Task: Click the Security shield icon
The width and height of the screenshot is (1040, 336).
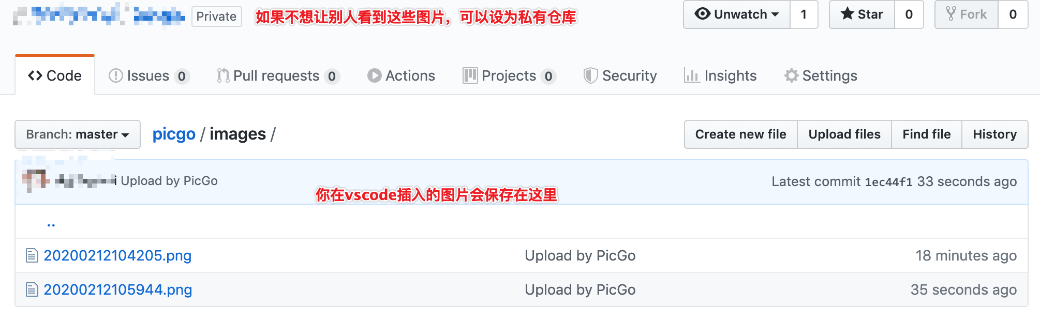Action: tap(590, 75)
